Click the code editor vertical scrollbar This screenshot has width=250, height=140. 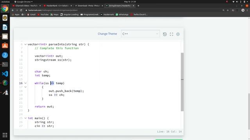click(x=182, y=82)
